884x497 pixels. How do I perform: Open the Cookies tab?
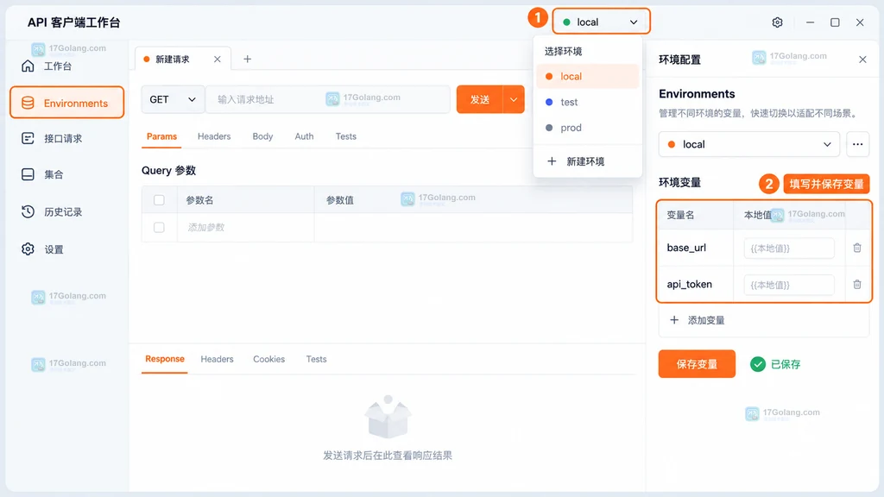coord(269,359)
